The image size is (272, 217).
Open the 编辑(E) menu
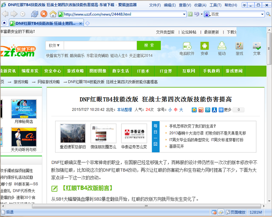point(170,5)
